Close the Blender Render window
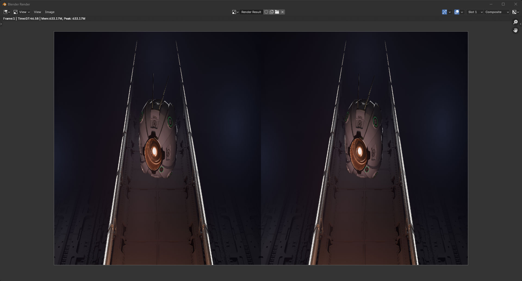This screenshot has width=522, height=281. point(516,4)
